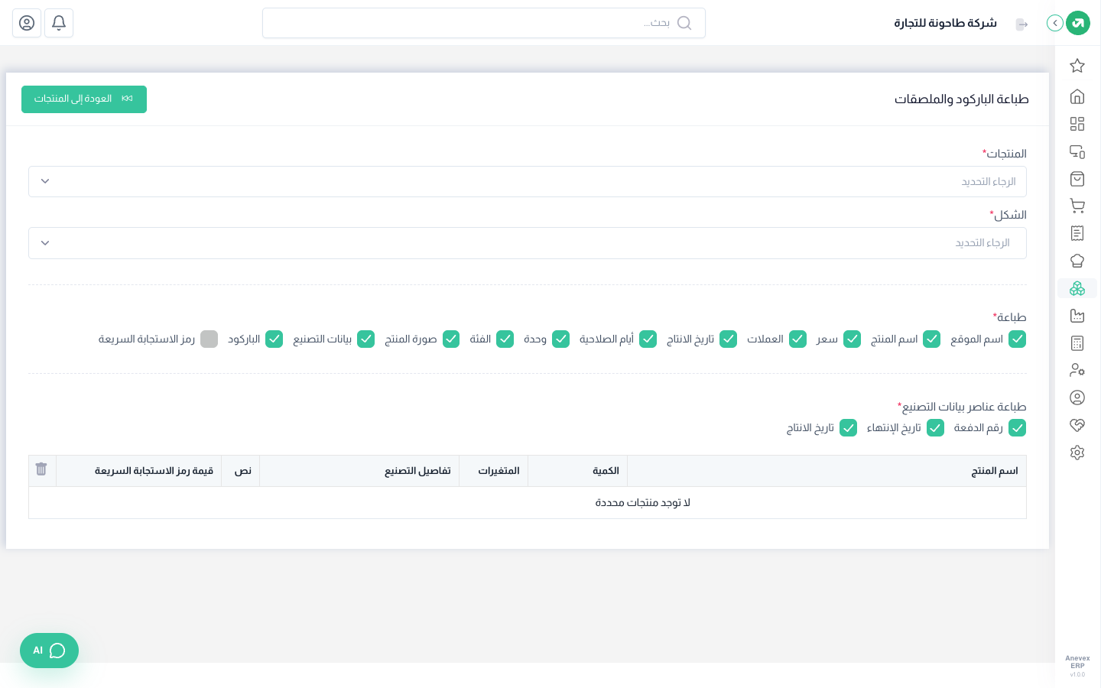Toggle the الفئة checkbox
This screenshot has height=688, width=1101.
[505, 339]
